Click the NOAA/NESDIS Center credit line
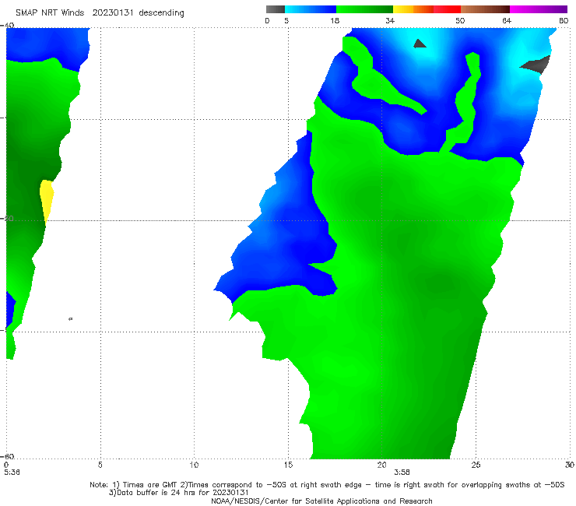Screen dimensions: 576x506 click(321, 501)
